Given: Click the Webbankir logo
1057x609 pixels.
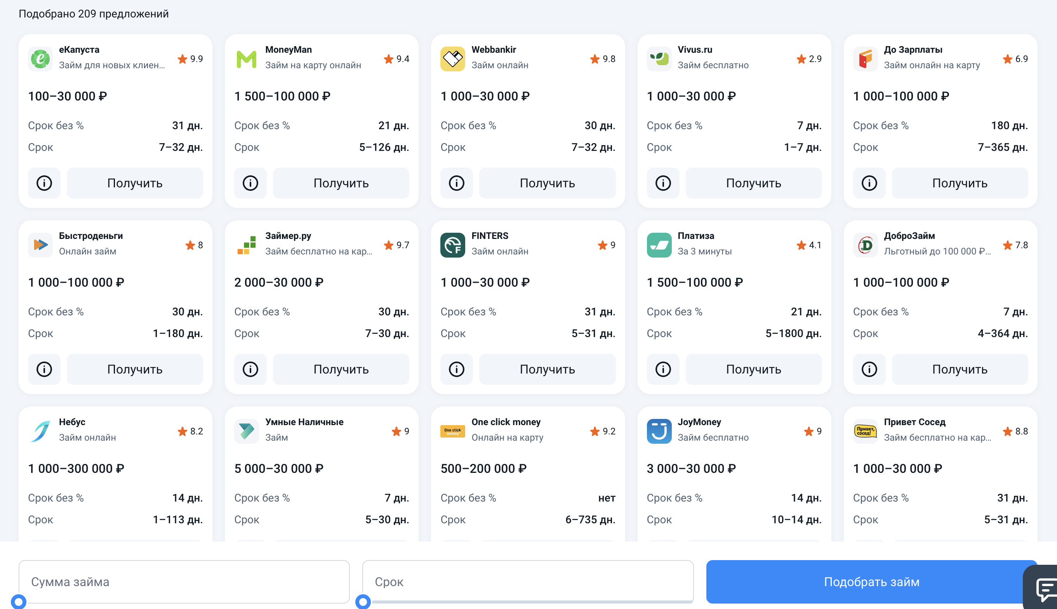Looking at the screenshot, I should click(453, 59).
